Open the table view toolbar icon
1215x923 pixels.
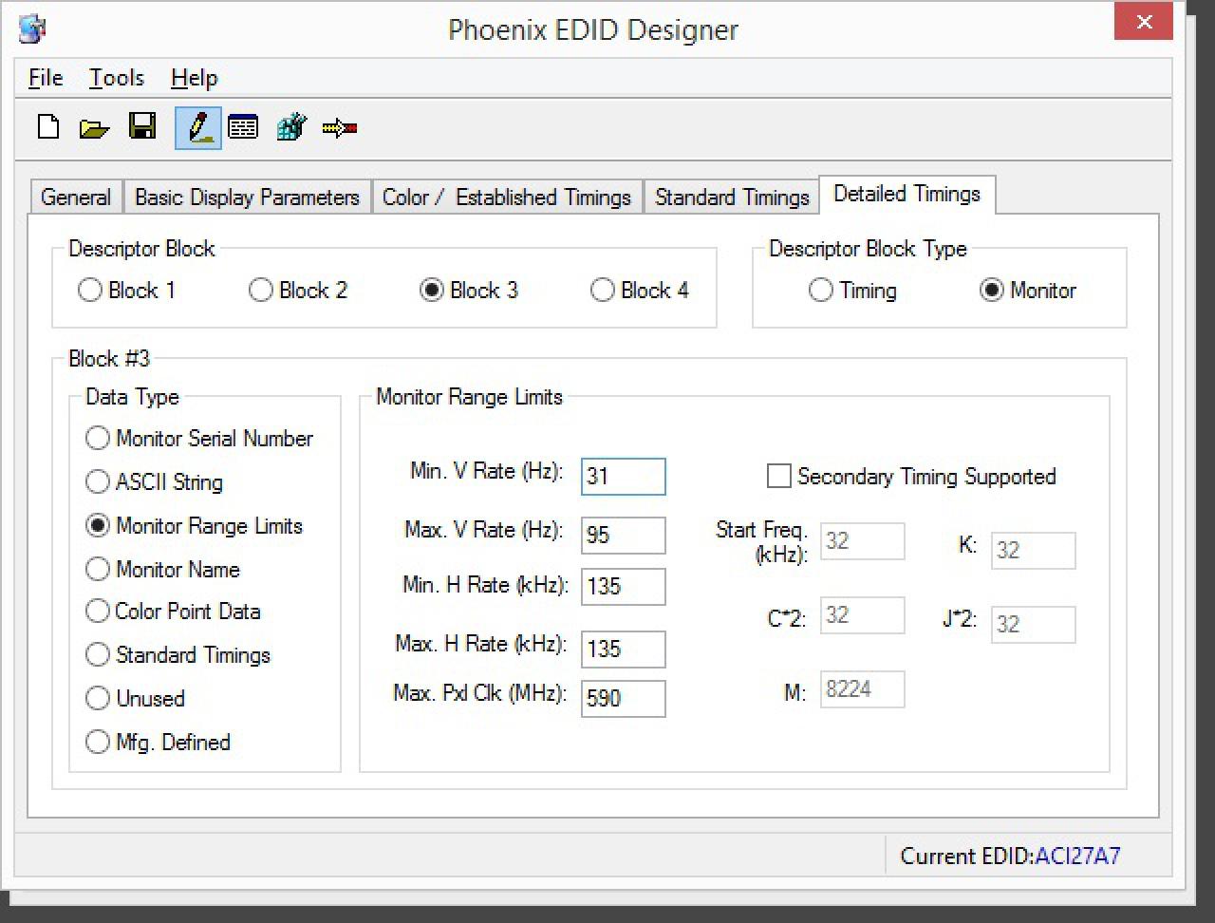pyautogui.click(x=243, y=127)
